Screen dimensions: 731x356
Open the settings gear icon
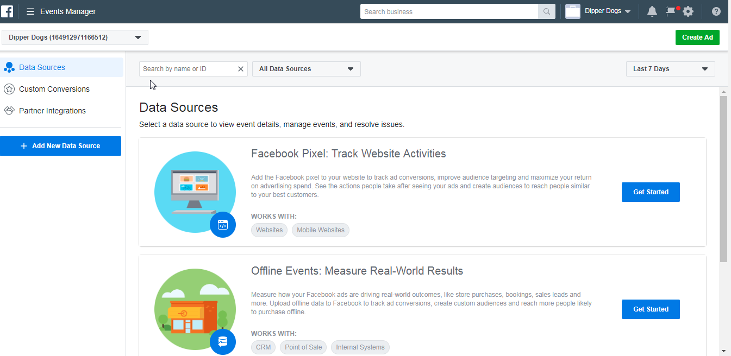point(688,11)
